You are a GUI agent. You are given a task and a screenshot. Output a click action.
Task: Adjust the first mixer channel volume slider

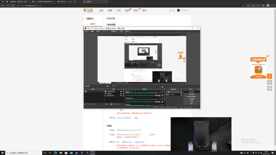141,95
